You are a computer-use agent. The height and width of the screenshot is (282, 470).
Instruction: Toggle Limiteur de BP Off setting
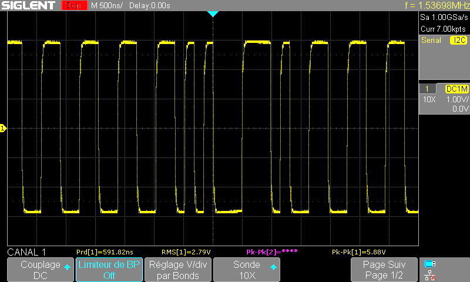[109, 270]
